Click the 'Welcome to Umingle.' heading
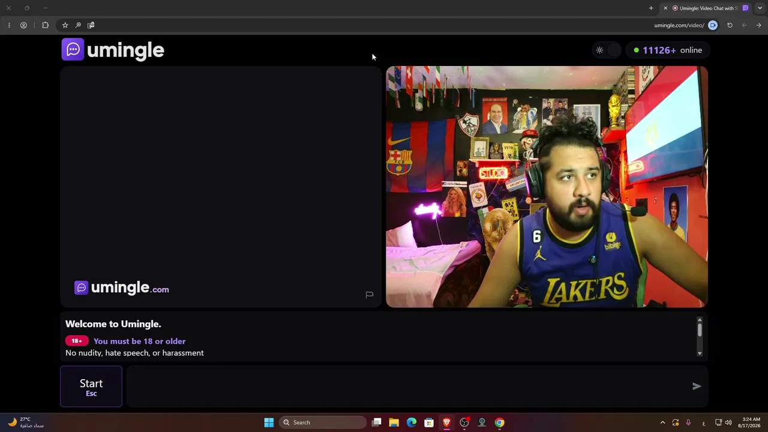 coord(113,324)
